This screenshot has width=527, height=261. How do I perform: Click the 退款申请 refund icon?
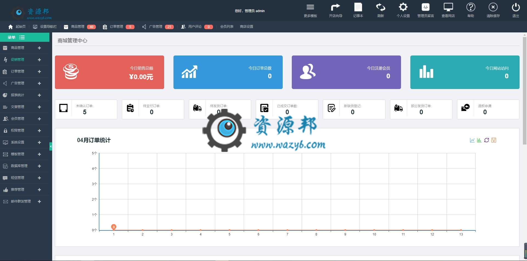click(465, 107)
